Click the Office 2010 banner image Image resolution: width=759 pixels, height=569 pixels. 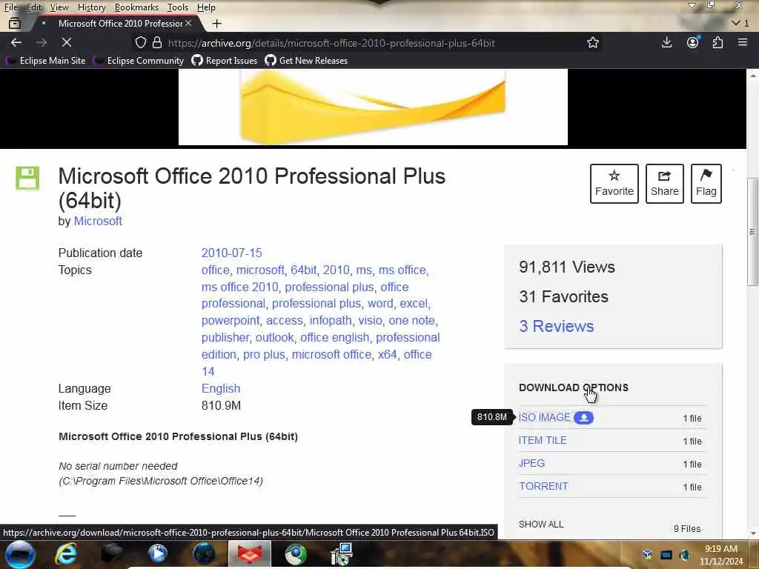[373, 107]
